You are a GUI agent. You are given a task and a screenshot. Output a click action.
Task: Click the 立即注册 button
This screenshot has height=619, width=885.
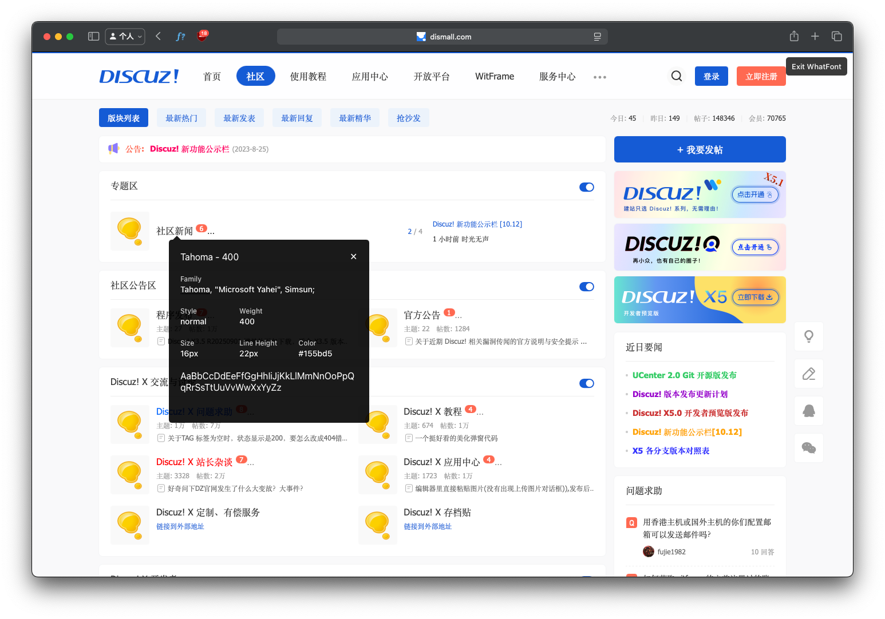pos(761,77)
